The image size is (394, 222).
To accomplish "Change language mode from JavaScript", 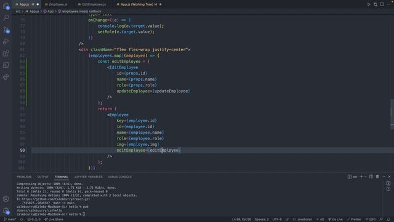I will coord(302,220).
